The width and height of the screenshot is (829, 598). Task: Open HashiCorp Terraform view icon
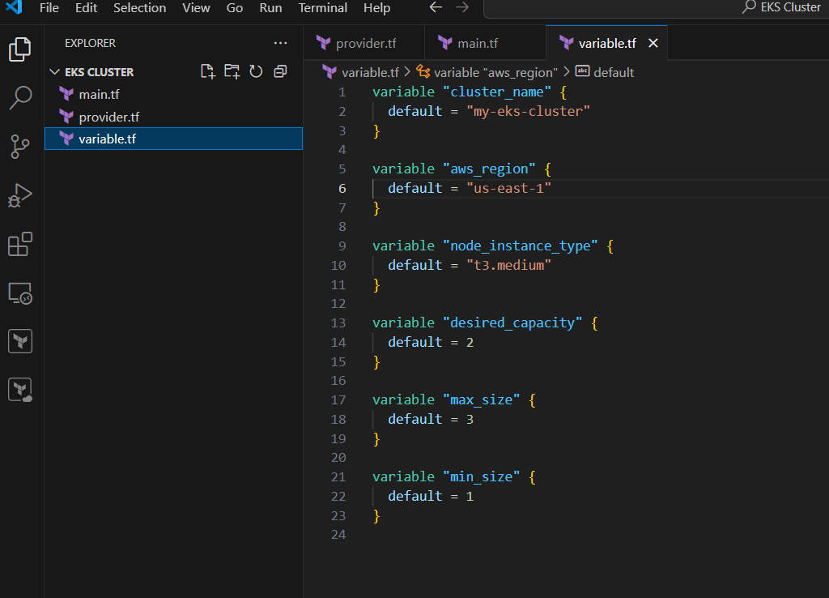pyautogui.click(x=20, y=341)
